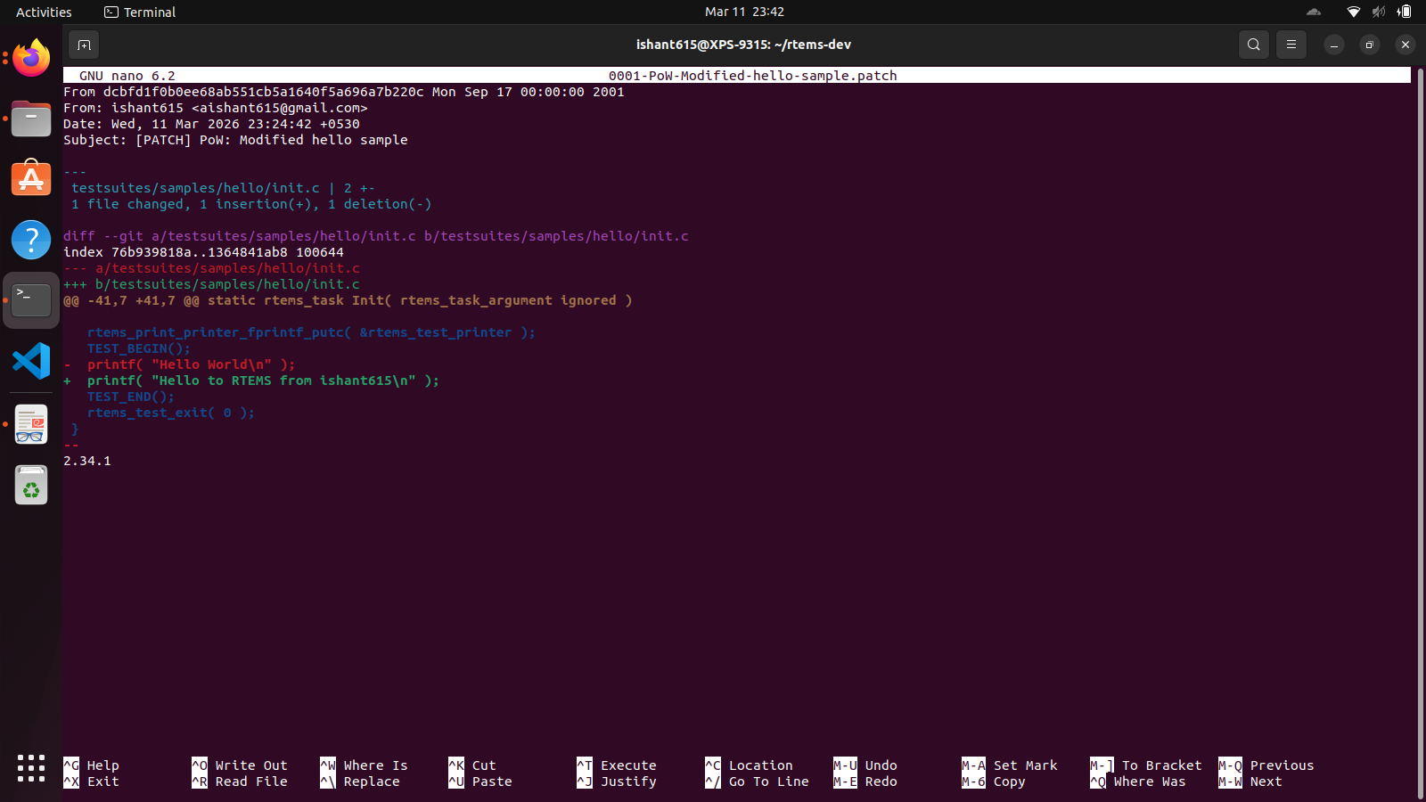Click the Terminal app menu in top bar
1426x802 pixels.
(140, 12)
